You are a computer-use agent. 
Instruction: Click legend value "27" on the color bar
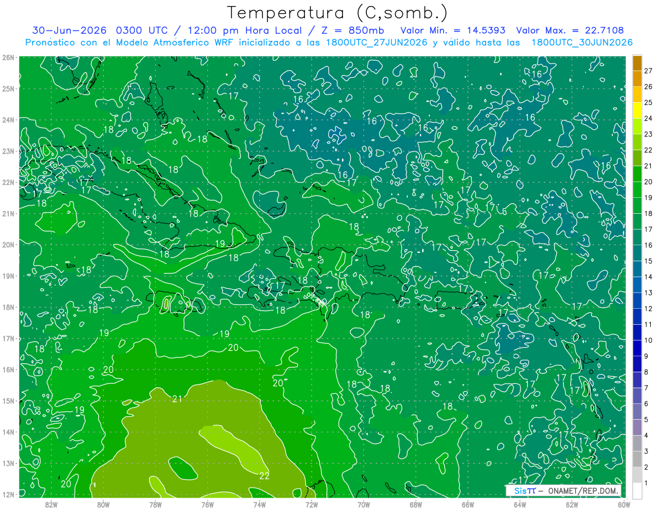648,71
